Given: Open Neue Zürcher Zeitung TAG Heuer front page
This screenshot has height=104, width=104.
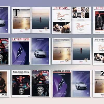Looking at the screenshot, I should coord(21,83).
